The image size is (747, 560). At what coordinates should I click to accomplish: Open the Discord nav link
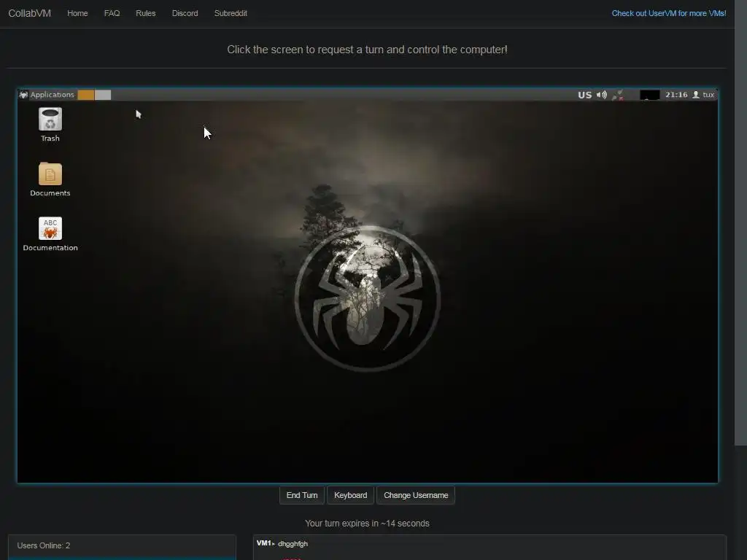point(185,13)
